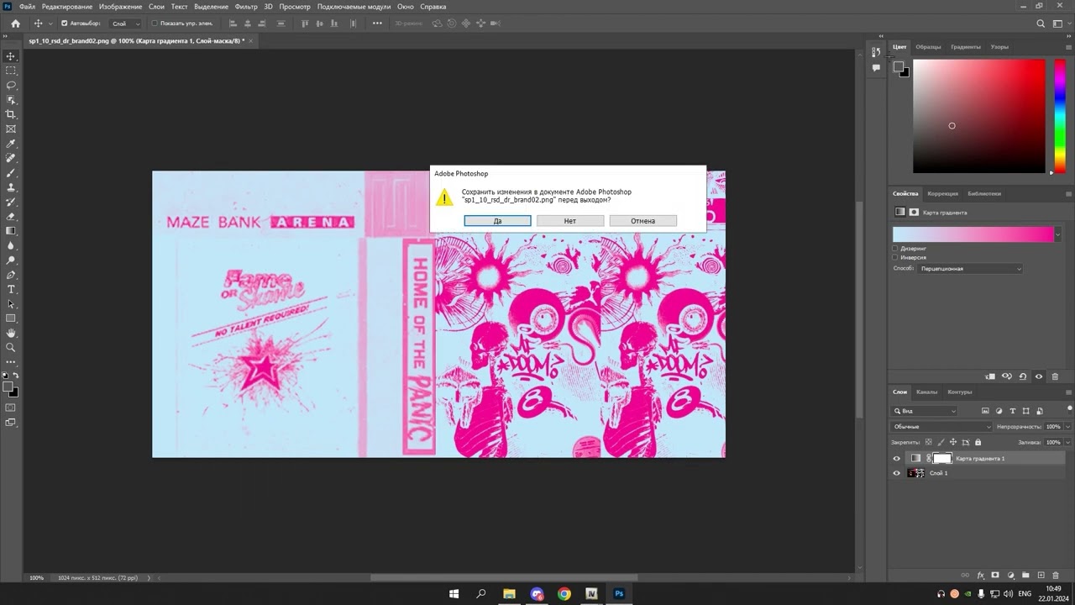
Task: Enable the Показать упр. элем. checkbox
Action: coord(155,24)
